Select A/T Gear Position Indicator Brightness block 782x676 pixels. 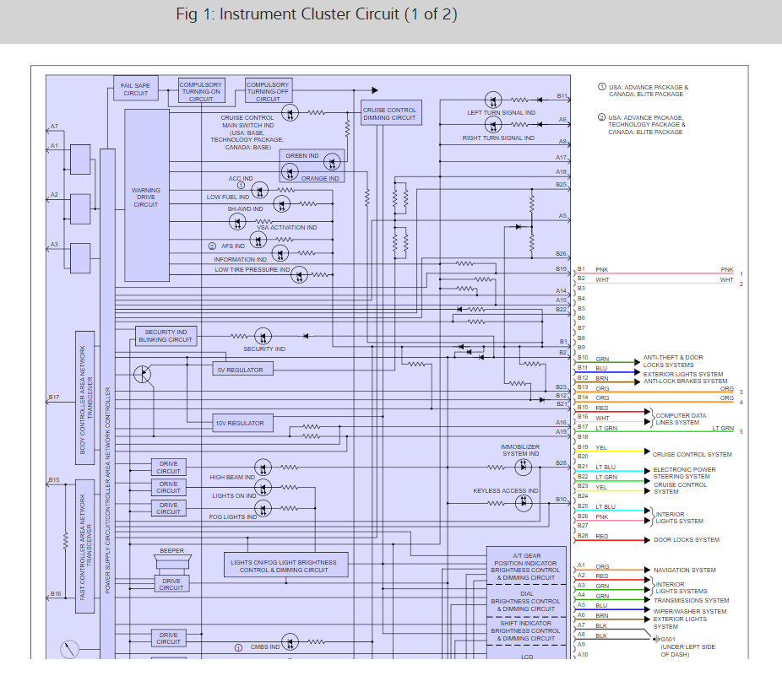(x=526, y=565)
